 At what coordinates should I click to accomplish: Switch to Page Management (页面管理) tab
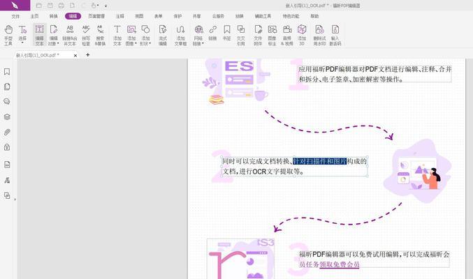96,16
